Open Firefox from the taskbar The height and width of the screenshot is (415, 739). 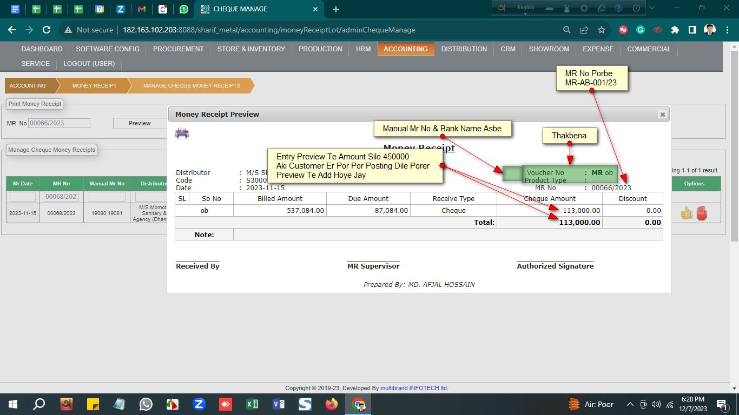332,404
